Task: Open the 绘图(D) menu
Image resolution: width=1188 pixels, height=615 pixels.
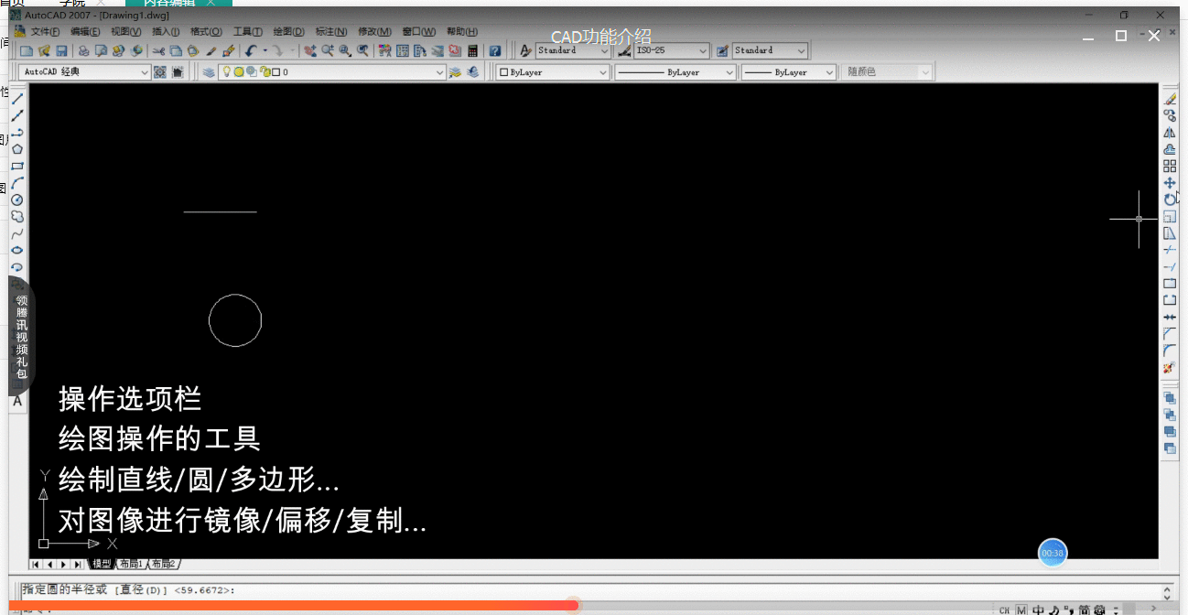Action: tap(288, 32)
